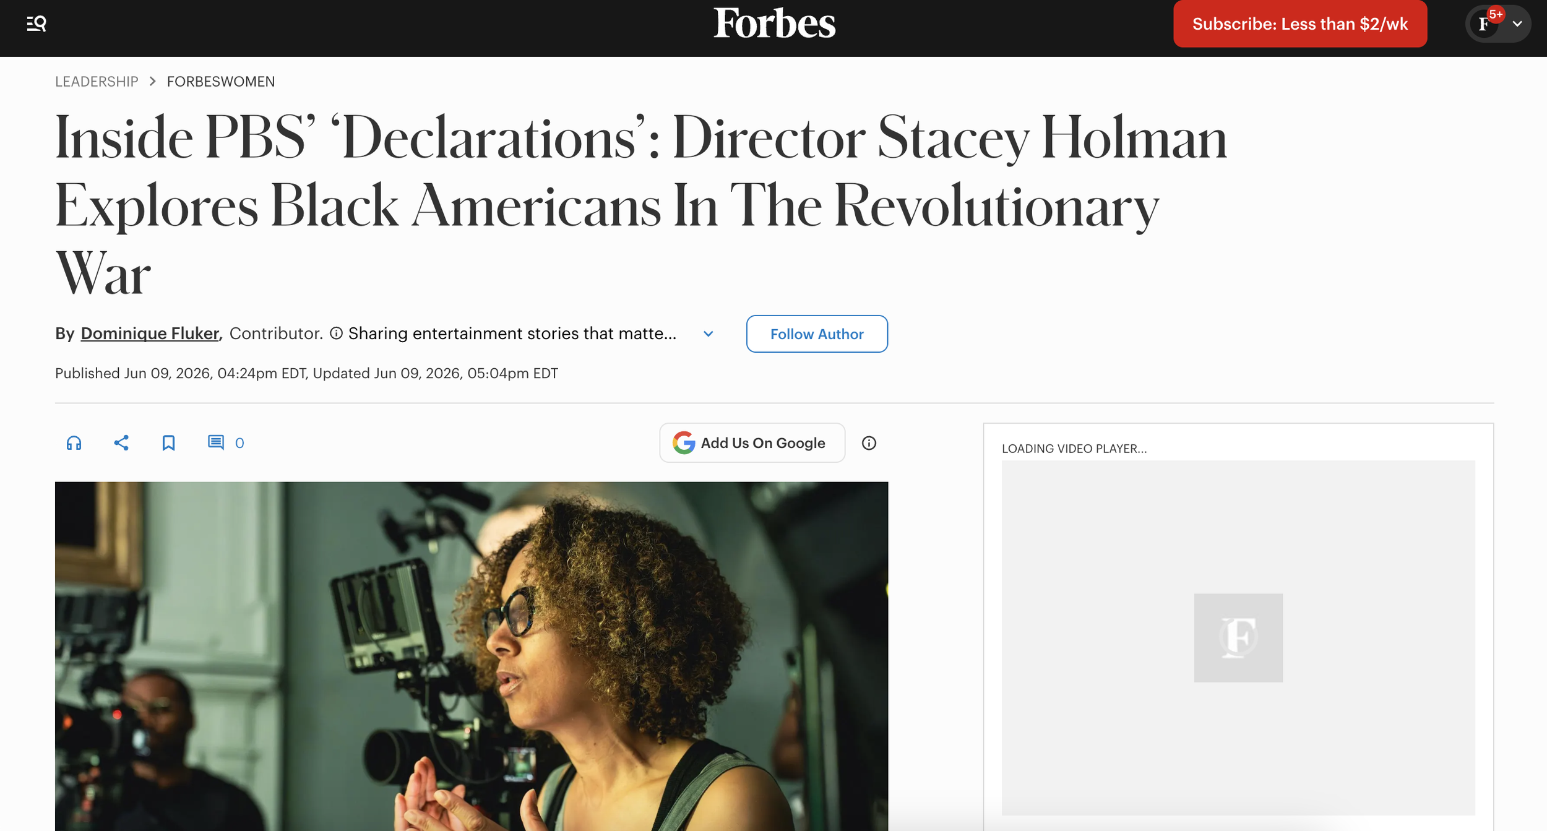The width and height of the screenshot is (1547, 831).
Task: Listen to article headphones icon
Action: tap(74, 443)
